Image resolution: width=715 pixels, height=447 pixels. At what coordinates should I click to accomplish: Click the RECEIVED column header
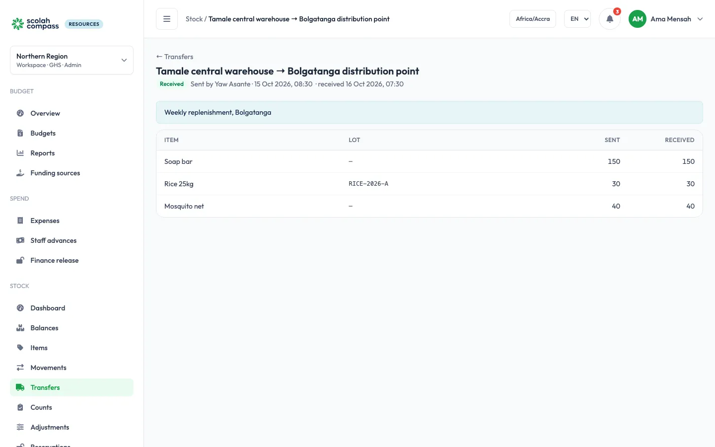[680, 140]
